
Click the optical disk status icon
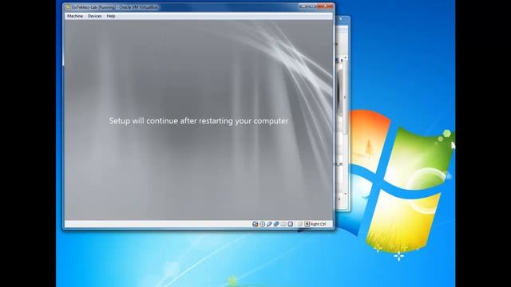click(263, 224)
